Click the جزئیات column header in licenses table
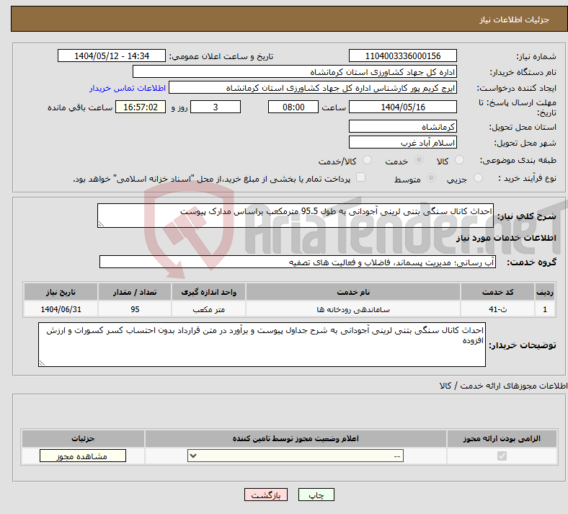Viewport: 568px width, 514px height. tap(83, 438)
